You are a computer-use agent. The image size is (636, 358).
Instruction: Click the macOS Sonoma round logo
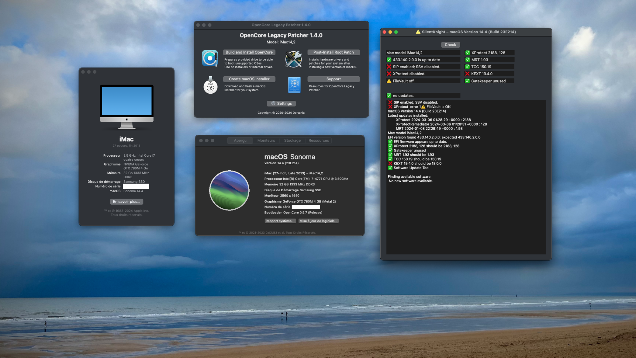click(x=229, y=190)
